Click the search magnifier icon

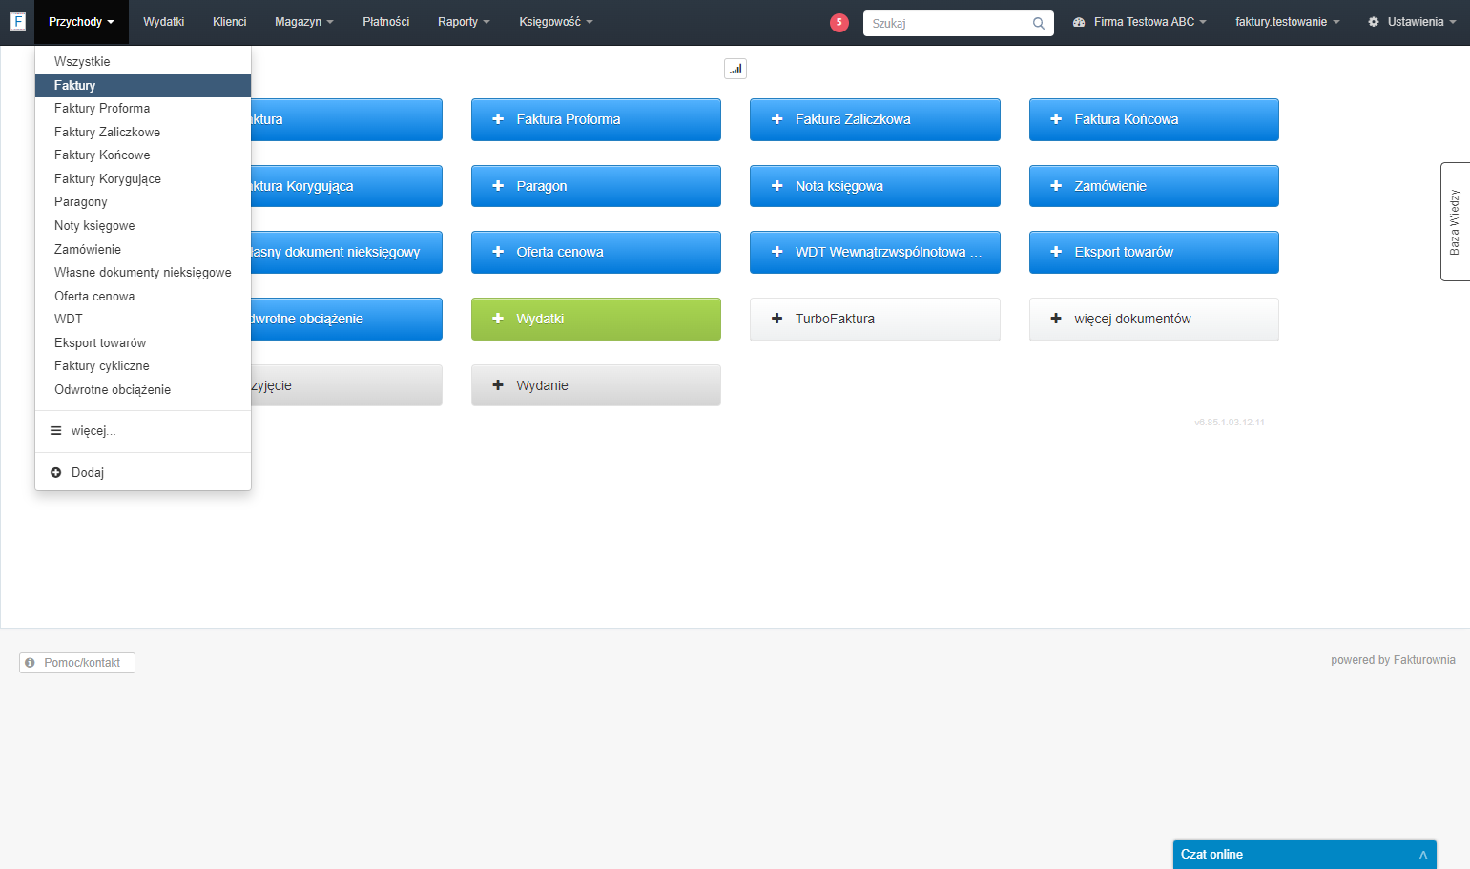[x=1038, y=23]
